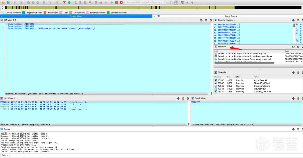Select the boot-bouncycastle.oat module row
The height and width of the screenshot is (158, 303).
point(258,56)
